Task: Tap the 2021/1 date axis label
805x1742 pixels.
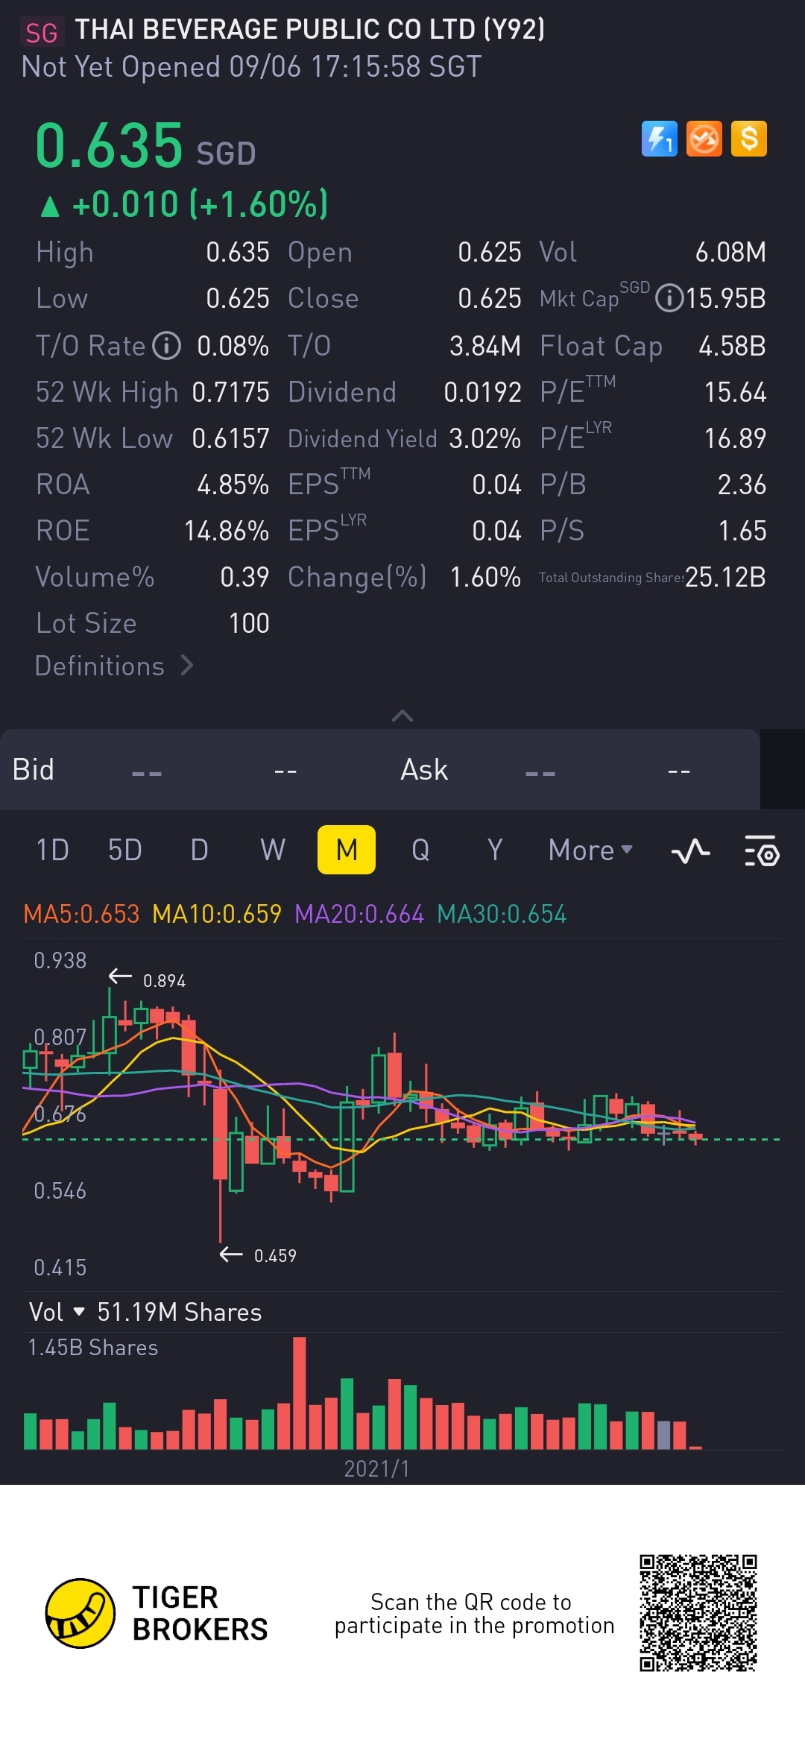Action: click(x=376, y=1468)
